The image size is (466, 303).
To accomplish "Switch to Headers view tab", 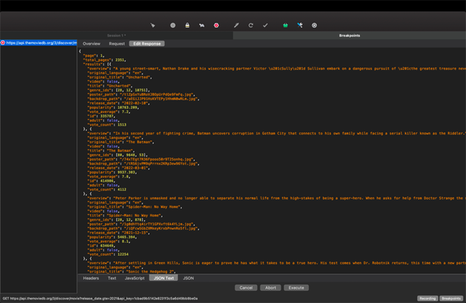I will 91,278.
